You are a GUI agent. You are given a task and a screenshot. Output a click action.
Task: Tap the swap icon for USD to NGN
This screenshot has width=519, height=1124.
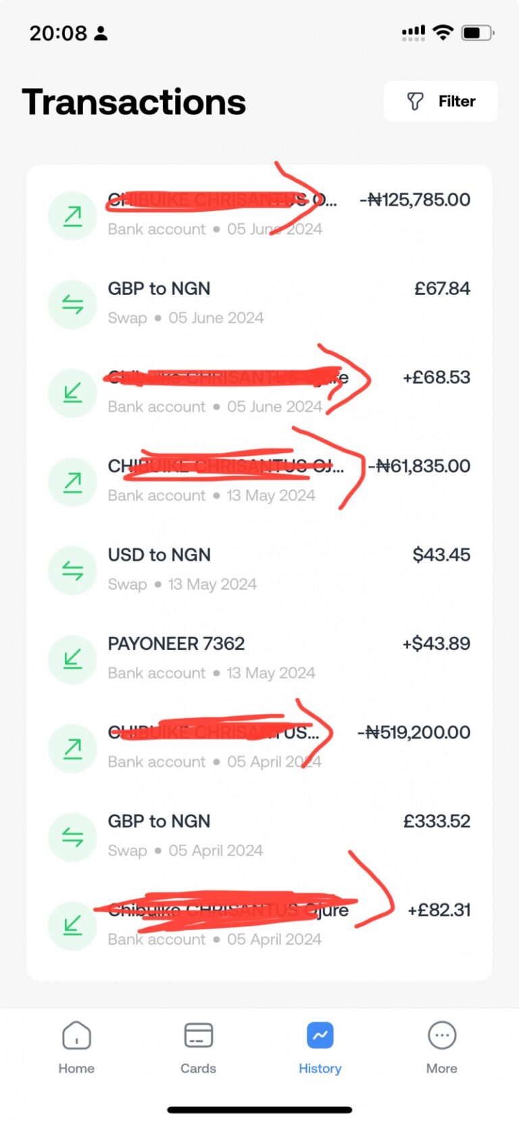pos(72,571)
